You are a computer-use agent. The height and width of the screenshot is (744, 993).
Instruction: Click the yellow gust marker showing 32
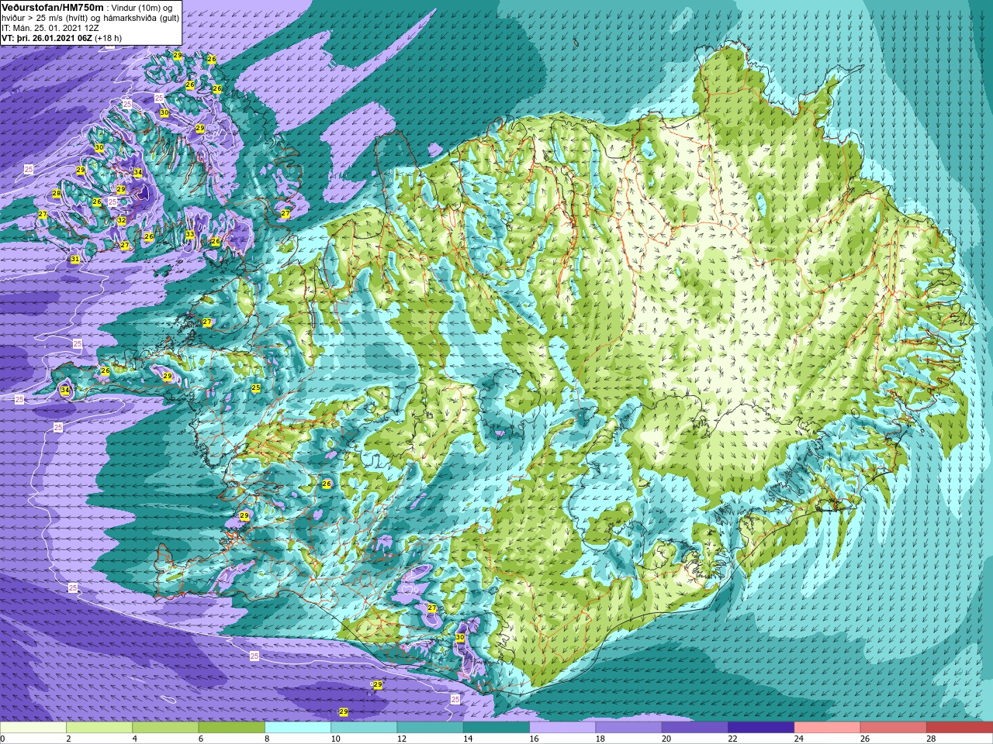pyautogui.click(x=122, y=221)
